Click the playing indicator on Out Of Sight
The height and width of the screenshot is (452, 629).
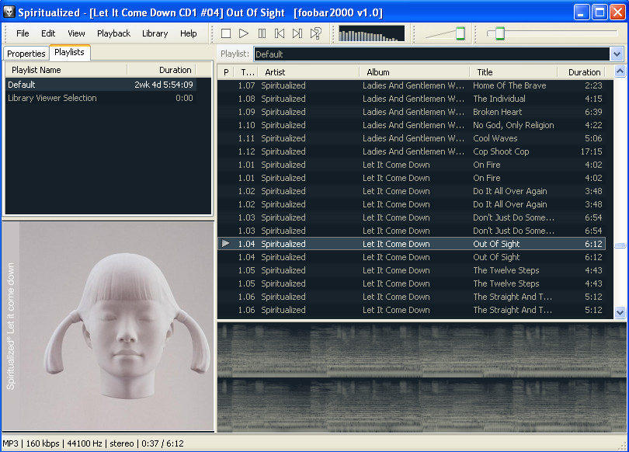coord(226,243)
